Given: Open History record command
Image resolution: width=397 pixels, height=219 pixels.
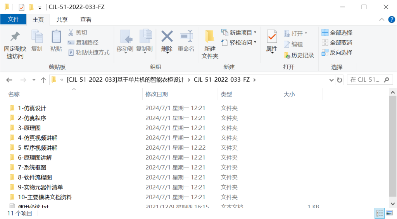Looking at the screenshot, I should point(299,55).
